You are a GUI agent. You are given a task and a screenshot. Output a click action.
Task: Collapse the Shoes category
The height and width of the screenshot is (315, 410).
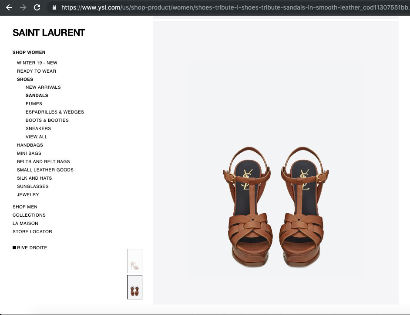point(25,80)
